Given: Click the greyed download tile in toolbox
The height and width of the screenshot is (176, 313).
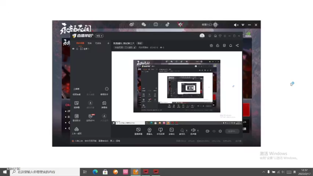Looking at the screenshot, I should (x=90, y=104).
